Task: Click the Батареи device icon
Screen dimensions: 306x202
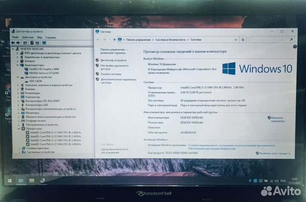Action: click(22, 61)
